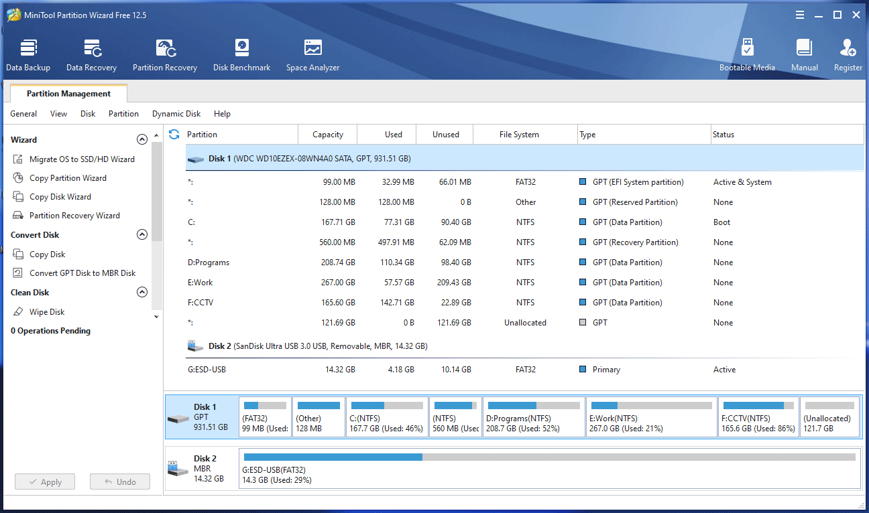Open the View menu

pyautogui.click(x=59, y=114)
